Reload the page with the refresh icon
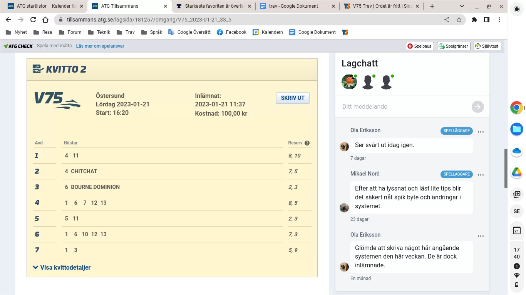 tap(33, 20)
